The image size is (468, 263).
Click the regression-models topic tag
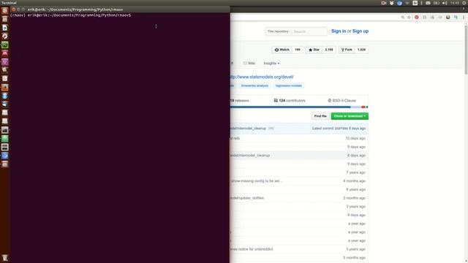pyautogui.click(x=288, y=86)
